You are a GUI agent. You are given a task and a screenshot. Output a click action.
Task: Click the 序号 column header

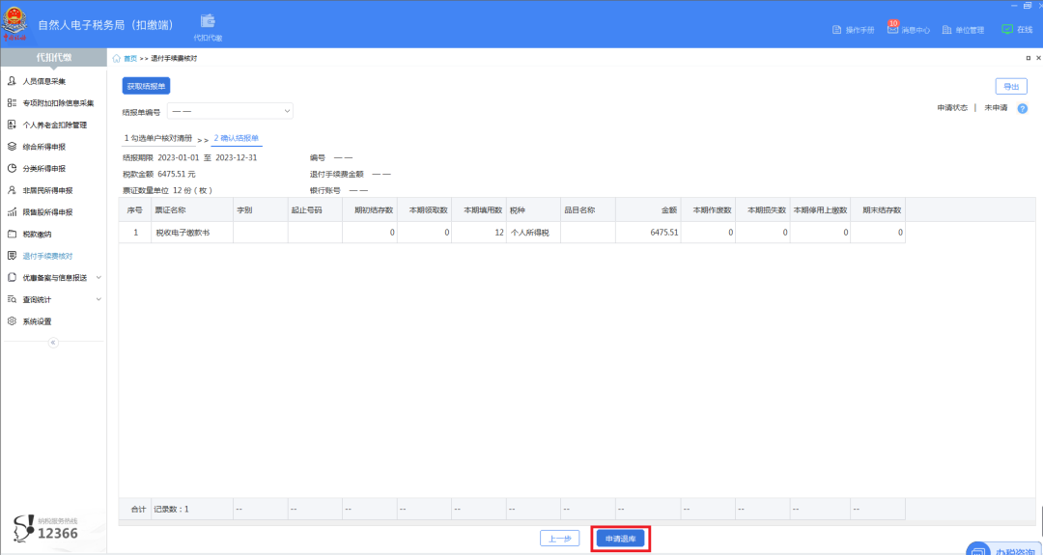pyautogui.click(x=135, y=209)
